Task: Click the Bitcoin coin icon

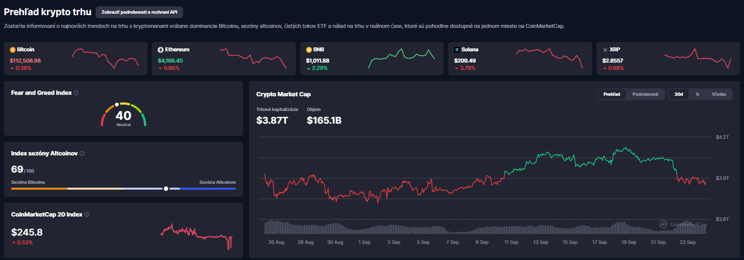Action: tap(13, 50)
